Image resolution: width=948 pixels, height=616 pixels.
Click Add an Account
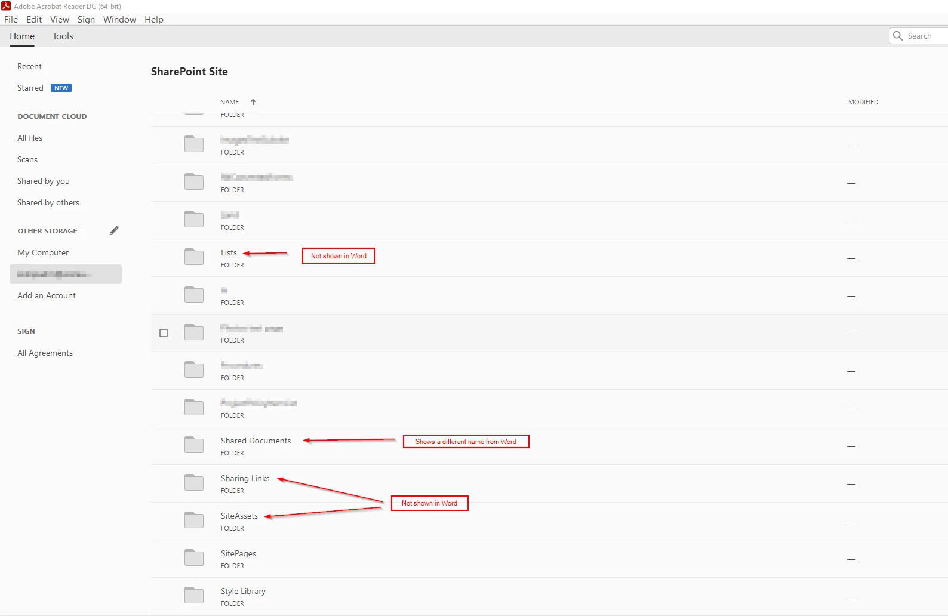47,295
